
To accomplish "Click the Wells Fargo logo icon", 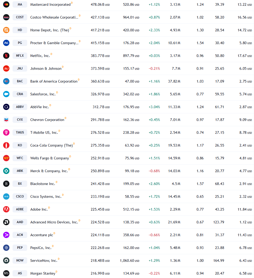I will coord(6,158).
